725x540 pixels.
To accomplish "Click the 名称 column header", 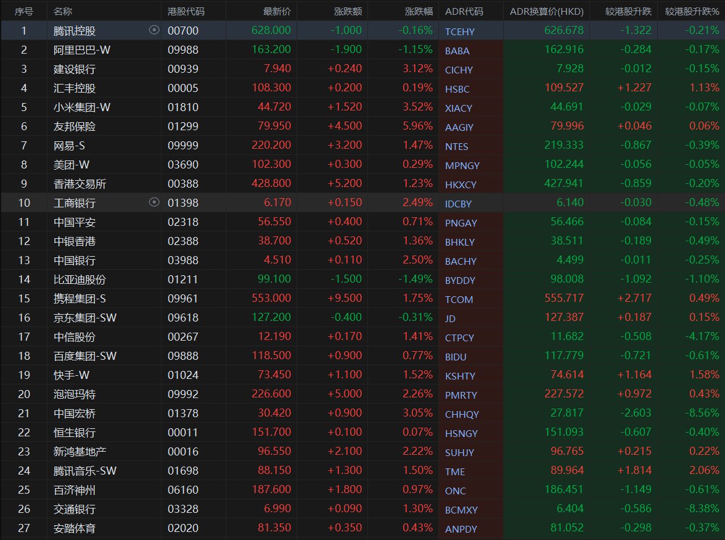I will pyautogui.click(x=62, y=12).
